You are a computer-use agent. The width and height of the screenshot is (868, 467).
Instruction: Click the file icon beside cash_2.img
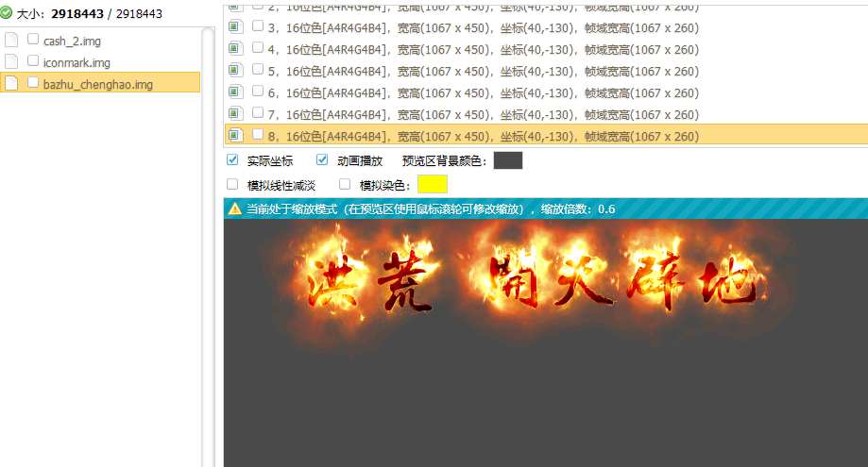[x=11, y=41]
